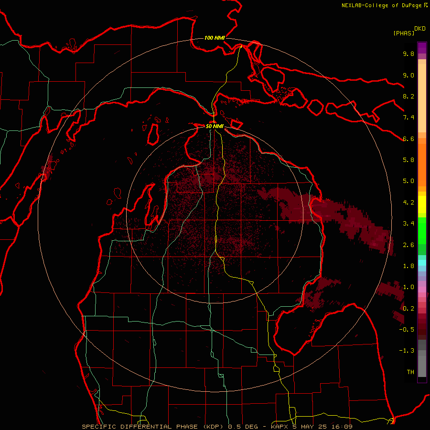Pick the light peach band on color scale

pyautogui.click(x=422, y=98)
